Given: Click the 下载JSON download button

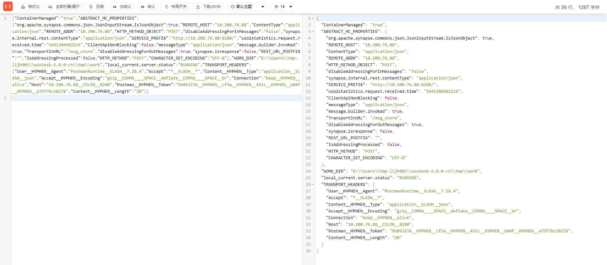Looking at the screenshot, I should point(208,7).
